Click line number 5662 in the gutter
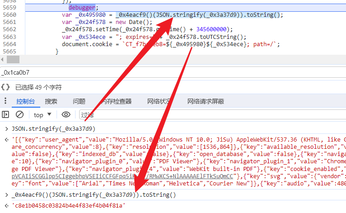The height and width of the screenshot is (213, 346). [x=9, y=29]
